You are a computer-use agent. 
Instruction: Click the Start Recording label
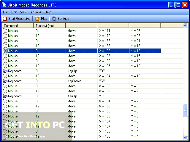click(x=19, y=19)
